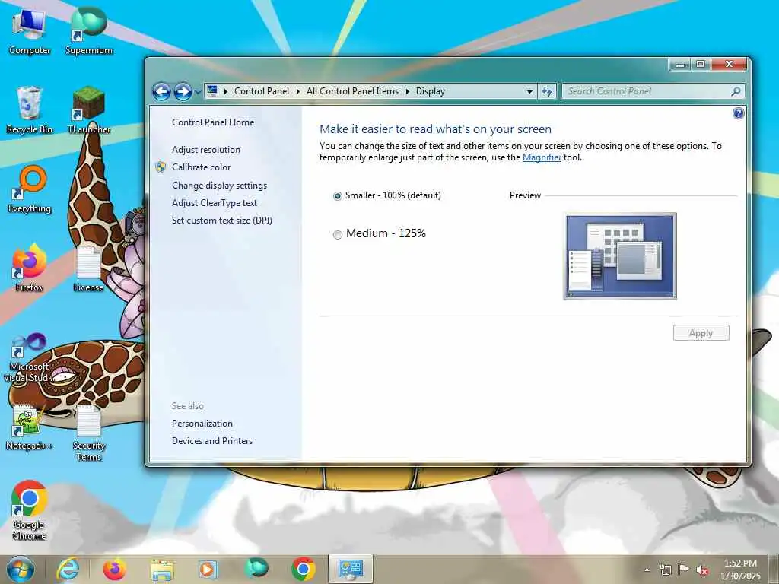Go forward using the blue Forward arrow

click(x=183, y=91)
